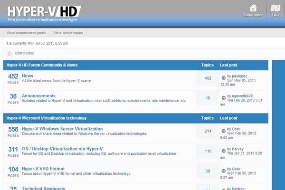Click Cook username in Windows Server Virtualization row
Screen dimensions: 285x190
[x=236, y=129]
